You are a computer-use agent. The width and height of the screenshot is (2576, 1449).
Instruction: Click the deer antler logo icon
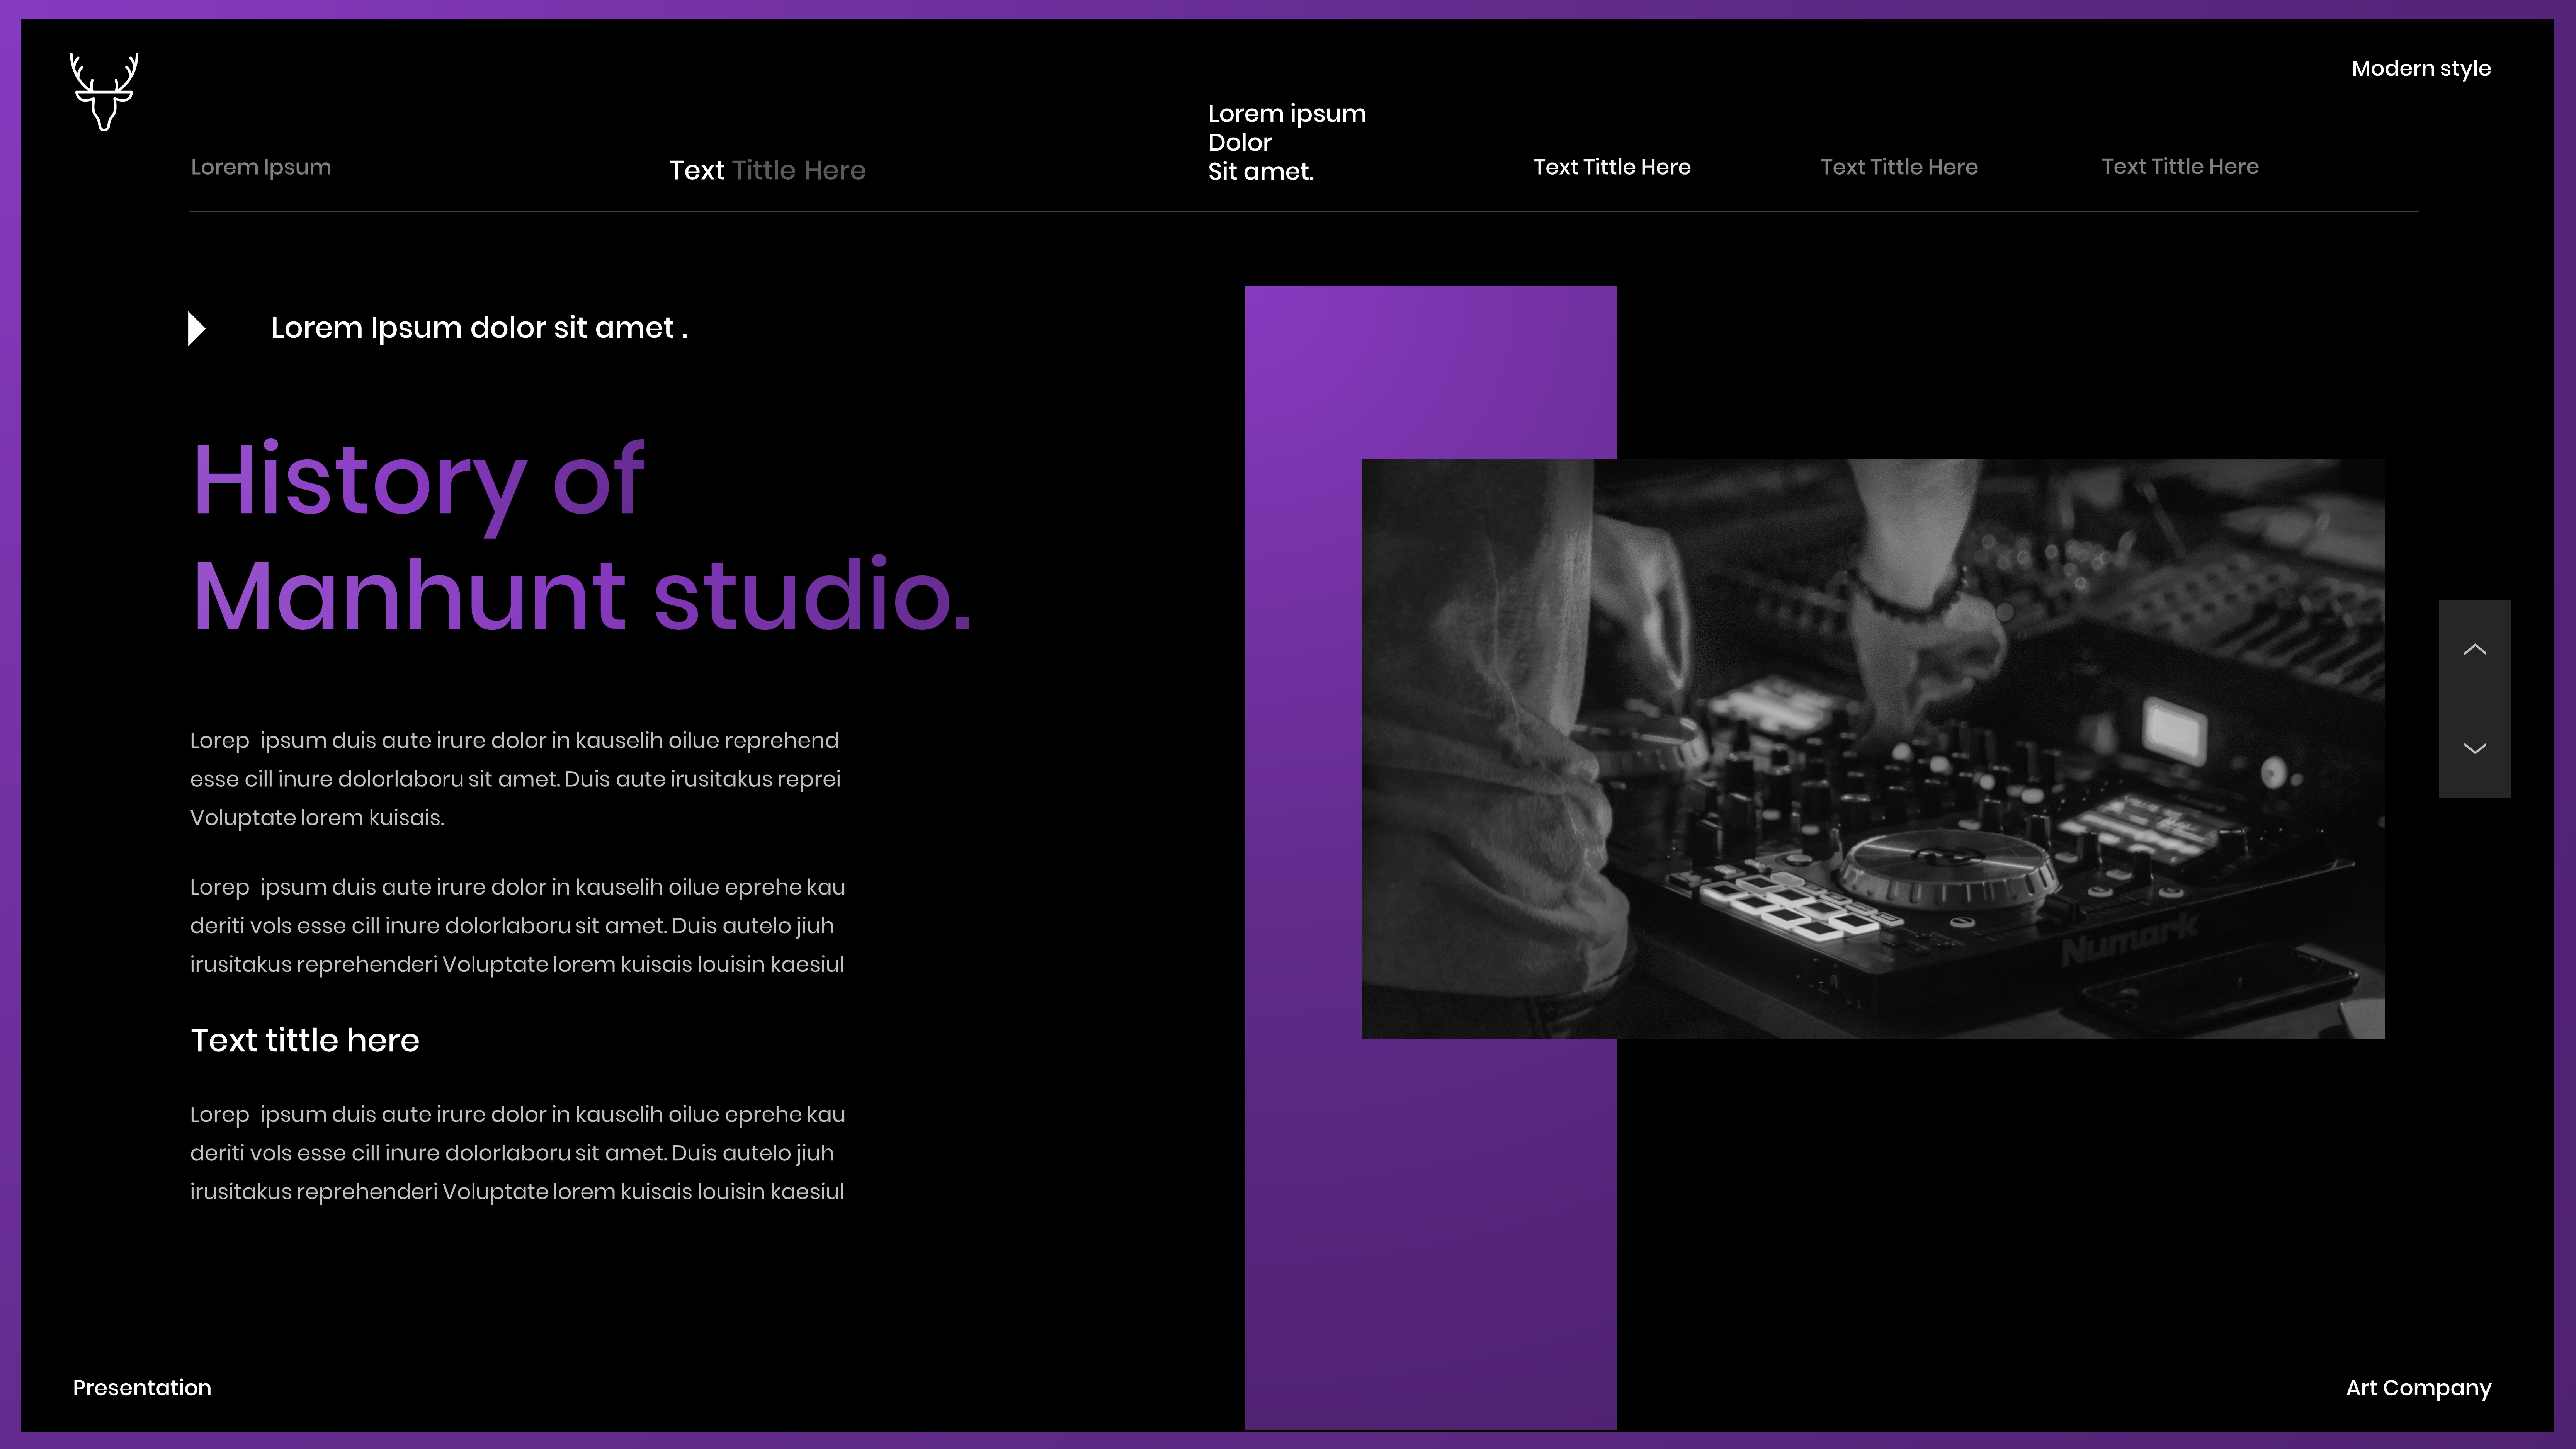pyautogui.click(x=104, y=92)
